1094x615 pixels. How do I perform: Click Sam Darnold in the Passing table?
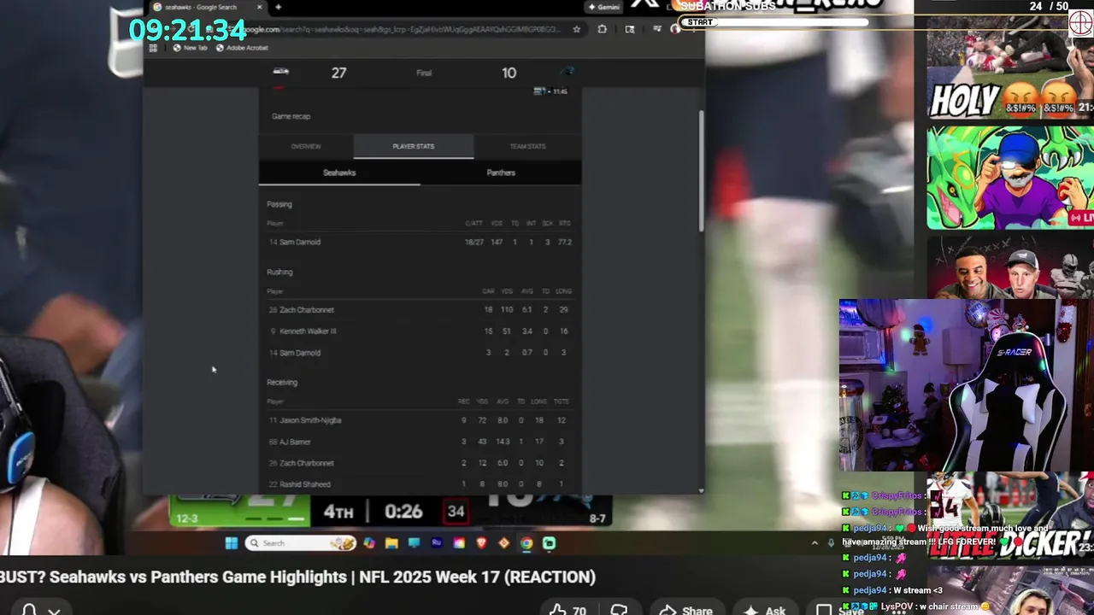300,242
